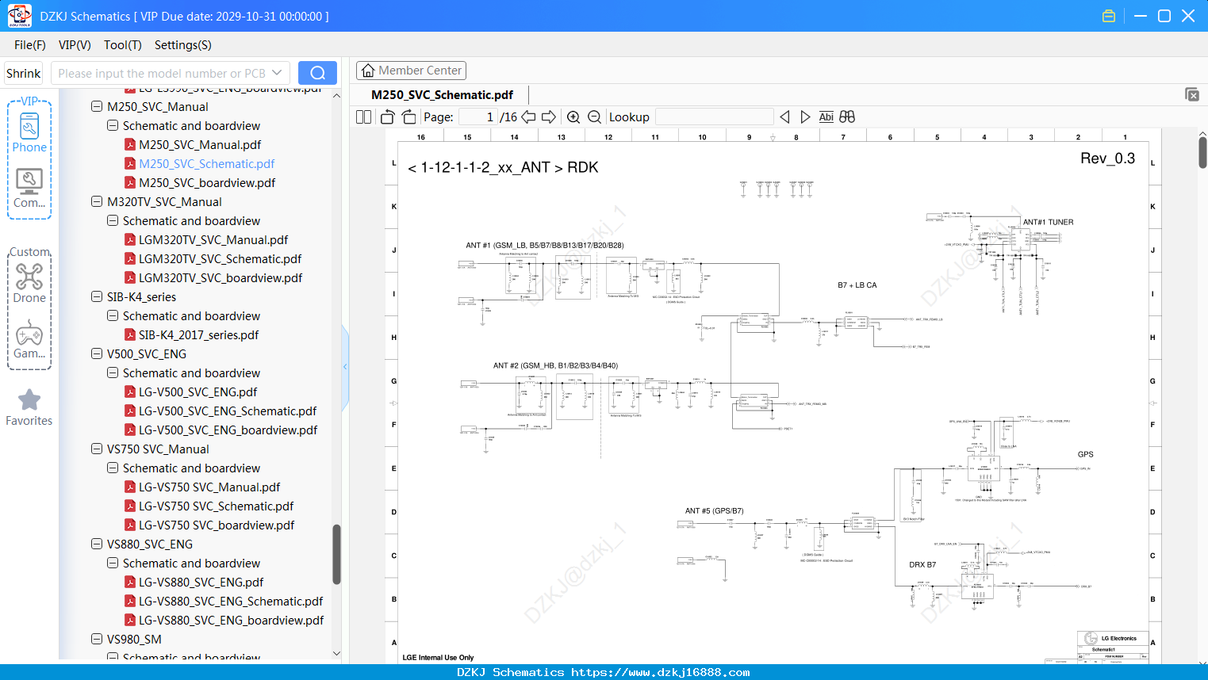Open Member Center

411,71
